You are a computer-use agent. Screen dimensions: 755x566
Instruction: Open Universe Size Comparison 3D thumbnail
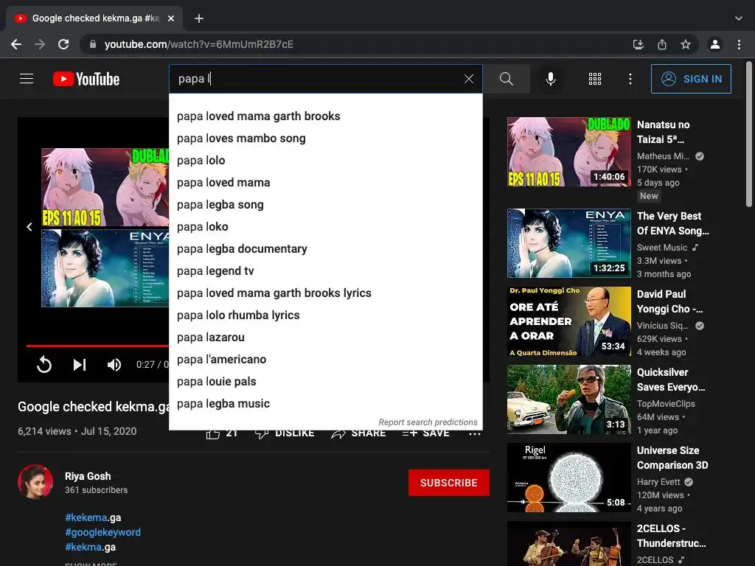coord(568,478)
